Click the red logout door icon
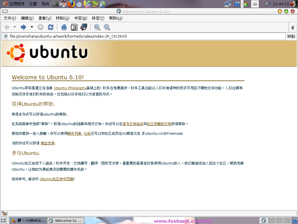 coord(294,4)
